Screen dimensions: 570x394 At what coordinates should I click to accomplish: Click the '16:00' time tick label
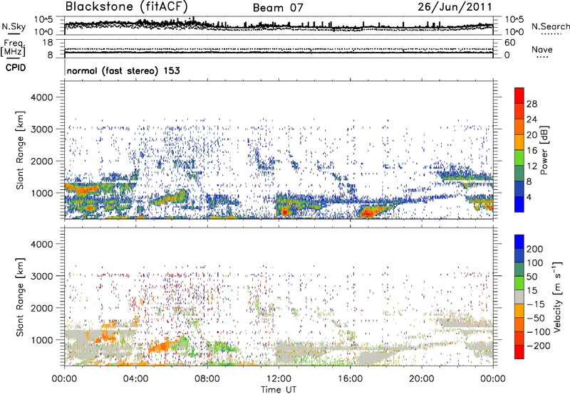350,379
